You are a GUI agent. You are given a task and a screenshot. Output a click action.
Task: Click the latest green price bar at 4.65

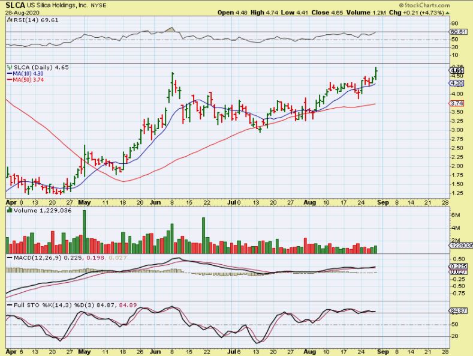[376, 74]
